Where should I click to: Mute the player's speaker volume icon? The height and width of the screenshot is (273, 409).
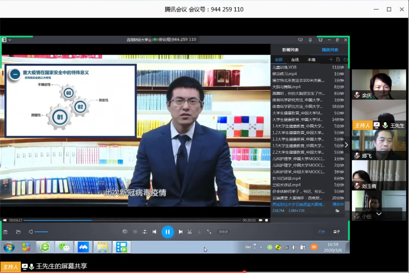click(31, 232)
